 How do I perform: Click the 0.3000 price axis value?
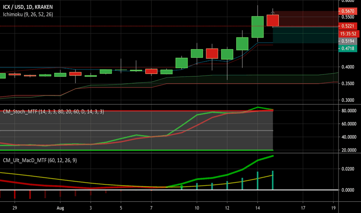tap(348, 100)
